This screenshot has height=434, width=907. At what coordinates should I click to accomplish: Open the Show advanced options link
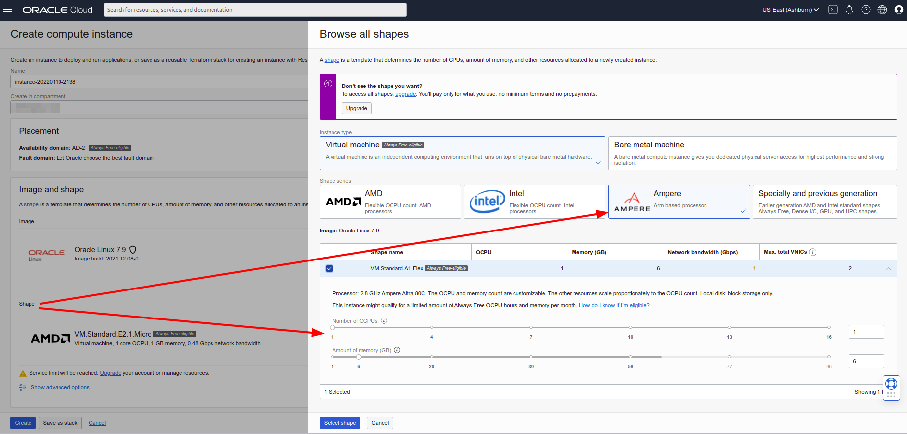click(60, 387)
